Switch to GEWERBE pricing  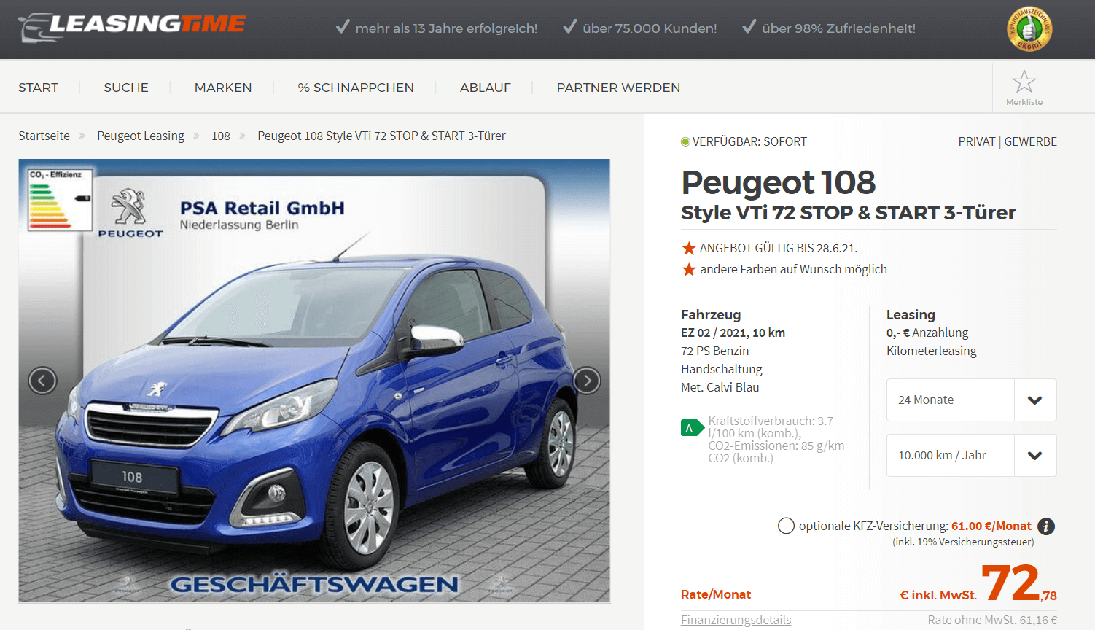1030,141
